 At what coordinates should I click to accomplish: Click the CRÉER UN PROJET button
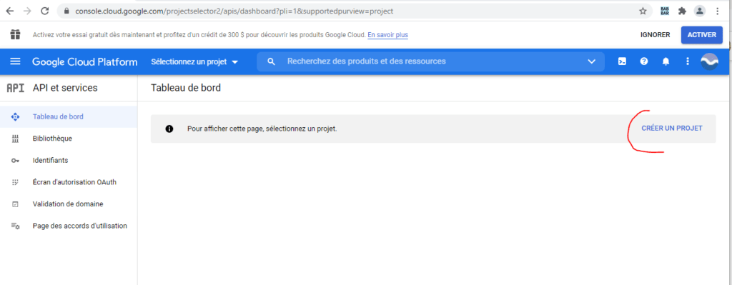pos(672,129)
